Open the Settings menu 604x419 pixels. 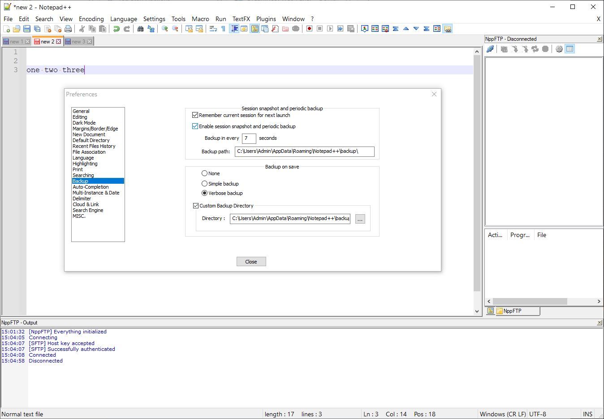point(154,19)
